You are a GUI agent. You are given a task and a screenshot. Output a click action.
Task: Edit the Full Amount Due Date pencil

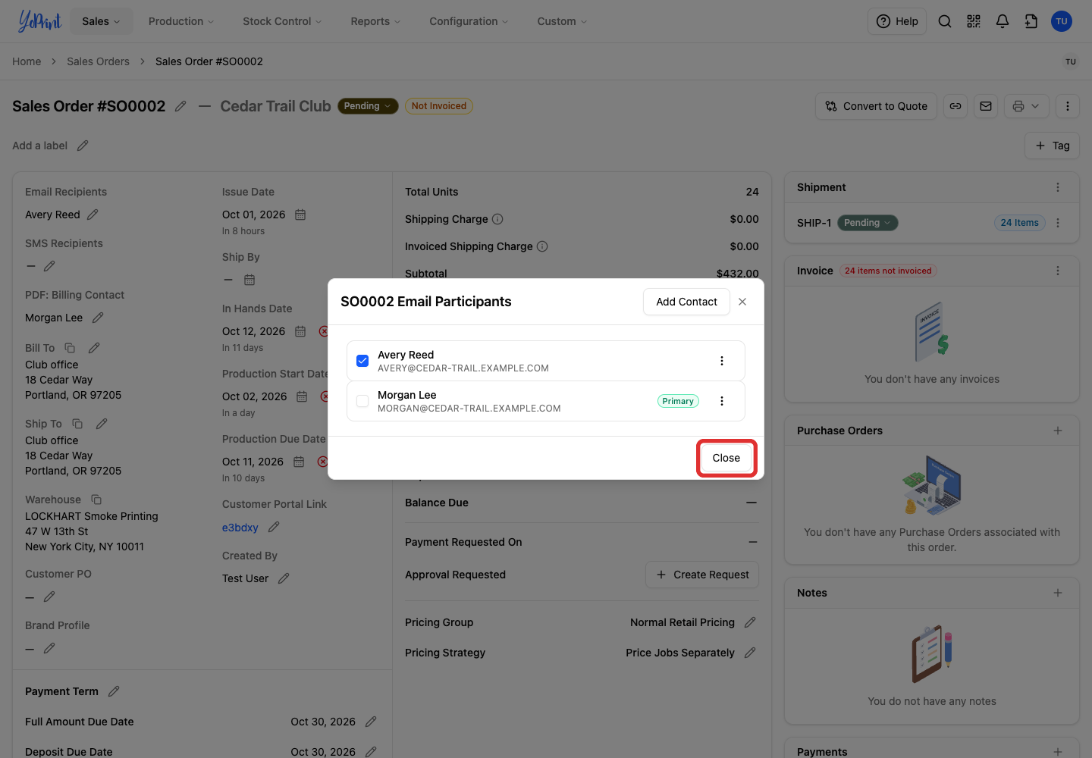pyautogui.click(x=371, y=722)
